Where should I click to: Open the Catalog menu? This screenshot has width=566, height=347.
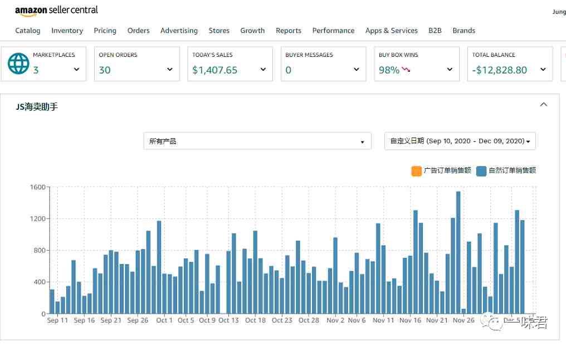click(28, 31)
